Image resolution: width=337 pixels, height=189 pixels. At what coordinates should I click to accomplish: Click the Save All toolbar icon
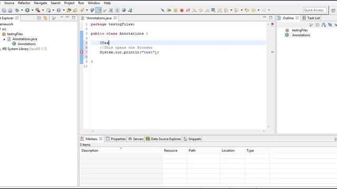(4, 10)
